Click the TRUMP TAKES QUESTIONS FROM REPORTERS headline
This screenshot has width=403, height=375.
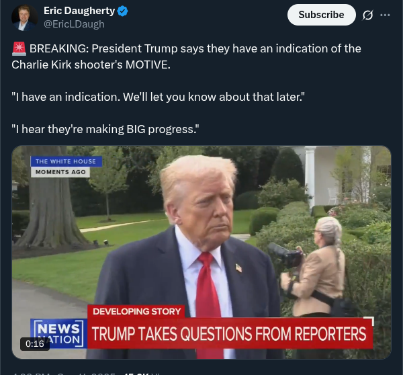229,334
